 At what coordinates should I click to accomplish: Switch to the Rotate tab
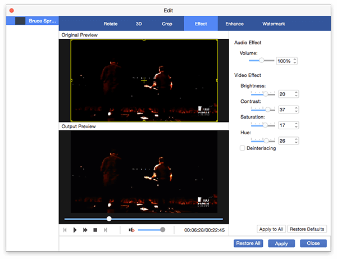click(x=111, y=24)
